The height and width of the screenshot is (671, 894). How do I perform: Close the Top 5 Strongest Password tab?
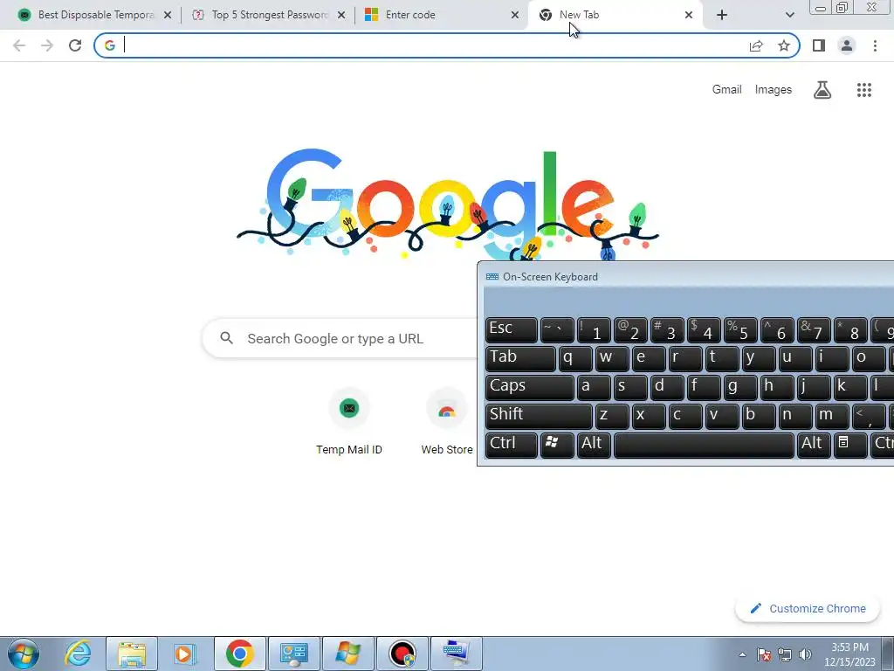[341, 15]
